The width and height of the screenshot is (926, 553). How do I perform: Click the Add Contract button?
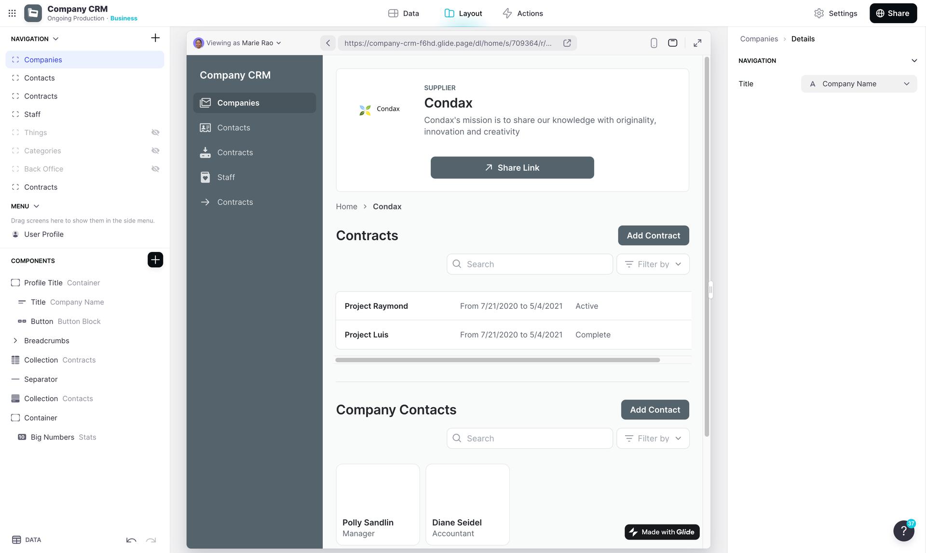pyautogui.click(x=653, y=235)
